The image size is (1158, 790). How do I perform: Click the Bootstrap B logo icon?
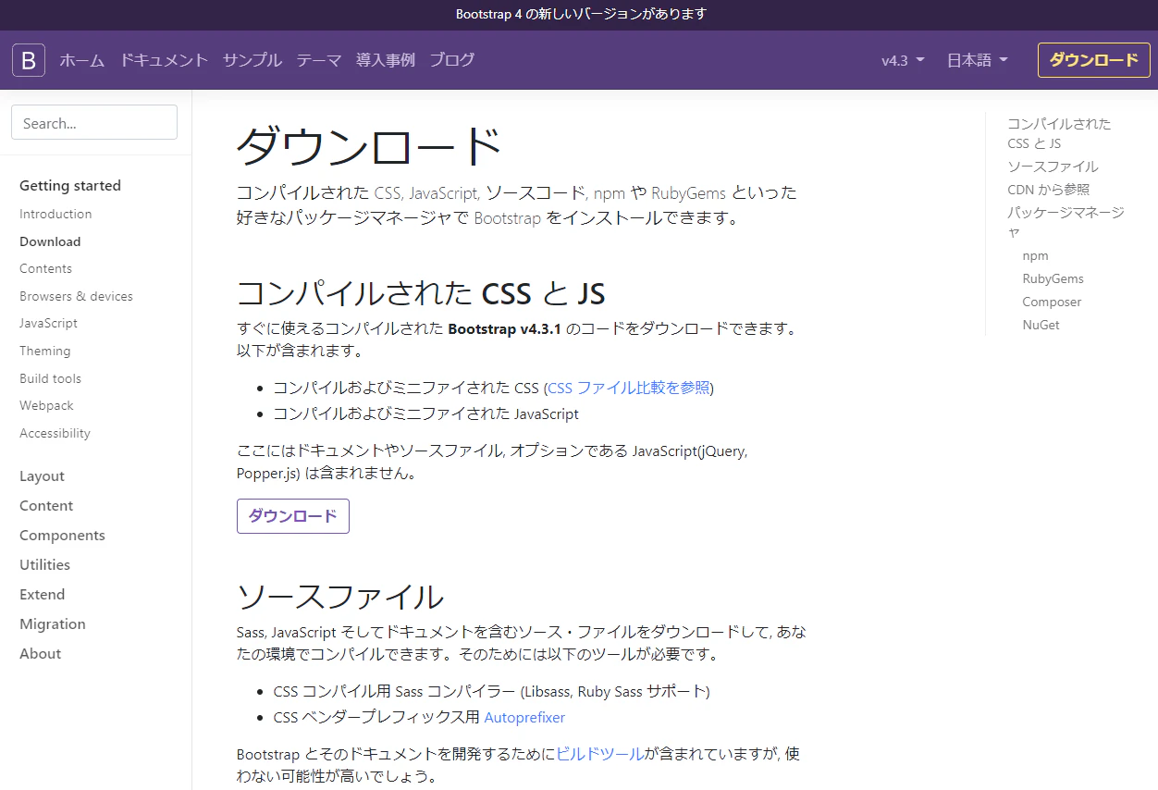(29, 60)
